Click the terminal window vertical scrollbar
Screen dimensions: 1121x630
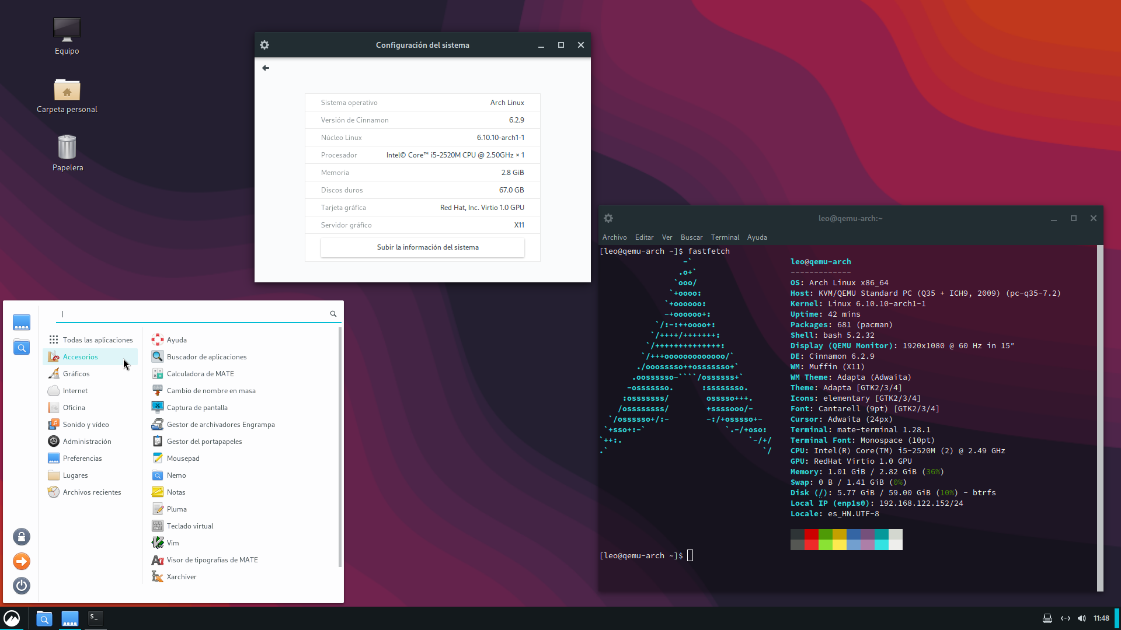click(x=1100, y=418)
